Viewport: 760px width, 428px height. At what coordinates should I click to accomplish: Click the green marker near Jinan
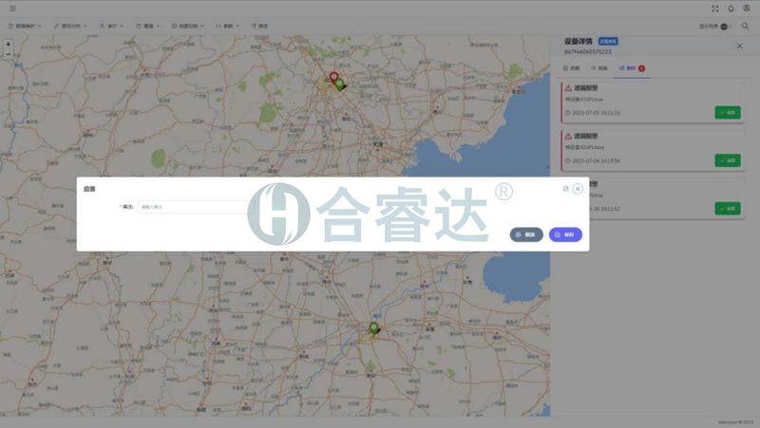click(373, 328)
